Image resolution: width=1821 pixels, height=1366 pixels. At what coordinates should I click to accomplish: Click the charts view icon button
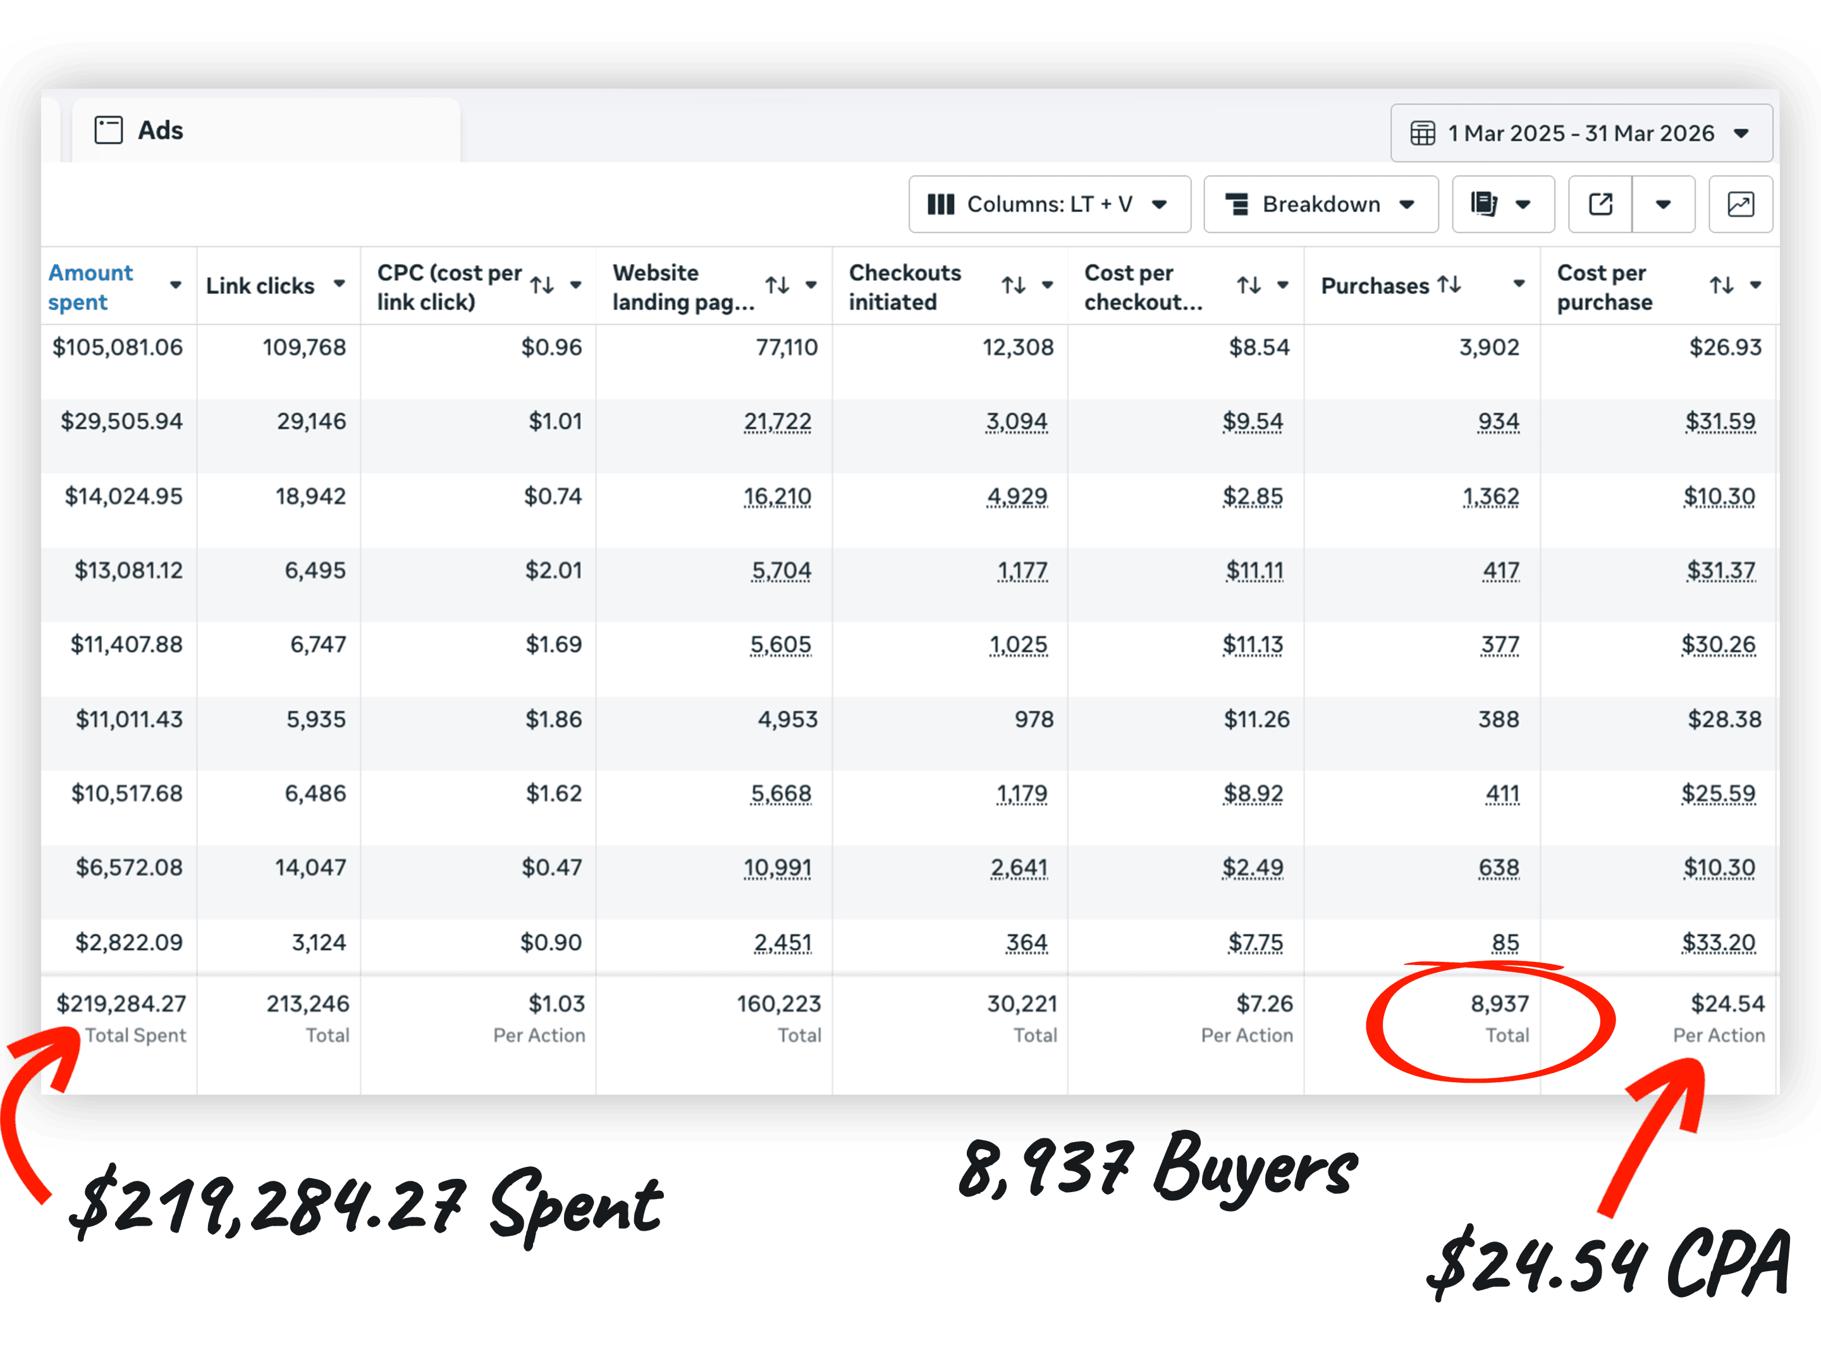tap(1739, 204)
